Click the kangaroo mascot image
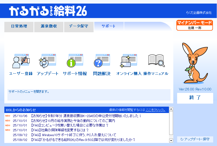The image size is (217, 146). point(195,63)
